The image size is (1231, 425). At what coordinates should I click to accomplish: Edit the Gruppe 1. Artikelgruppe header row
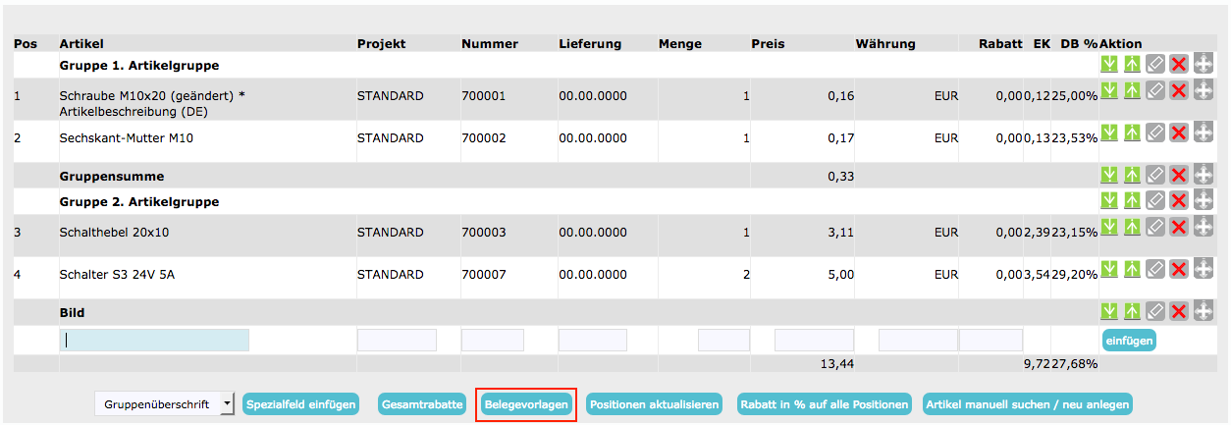(1155, 65)
